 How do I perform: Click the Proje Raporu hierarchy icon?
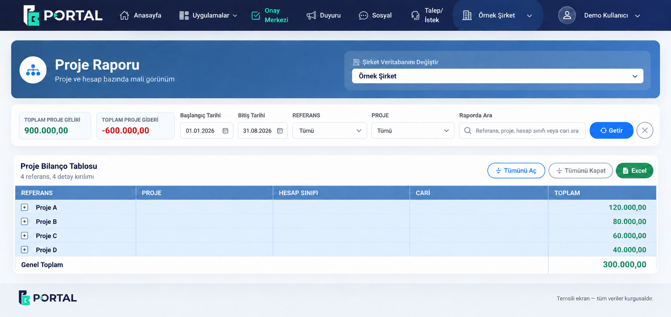point(33,70)
